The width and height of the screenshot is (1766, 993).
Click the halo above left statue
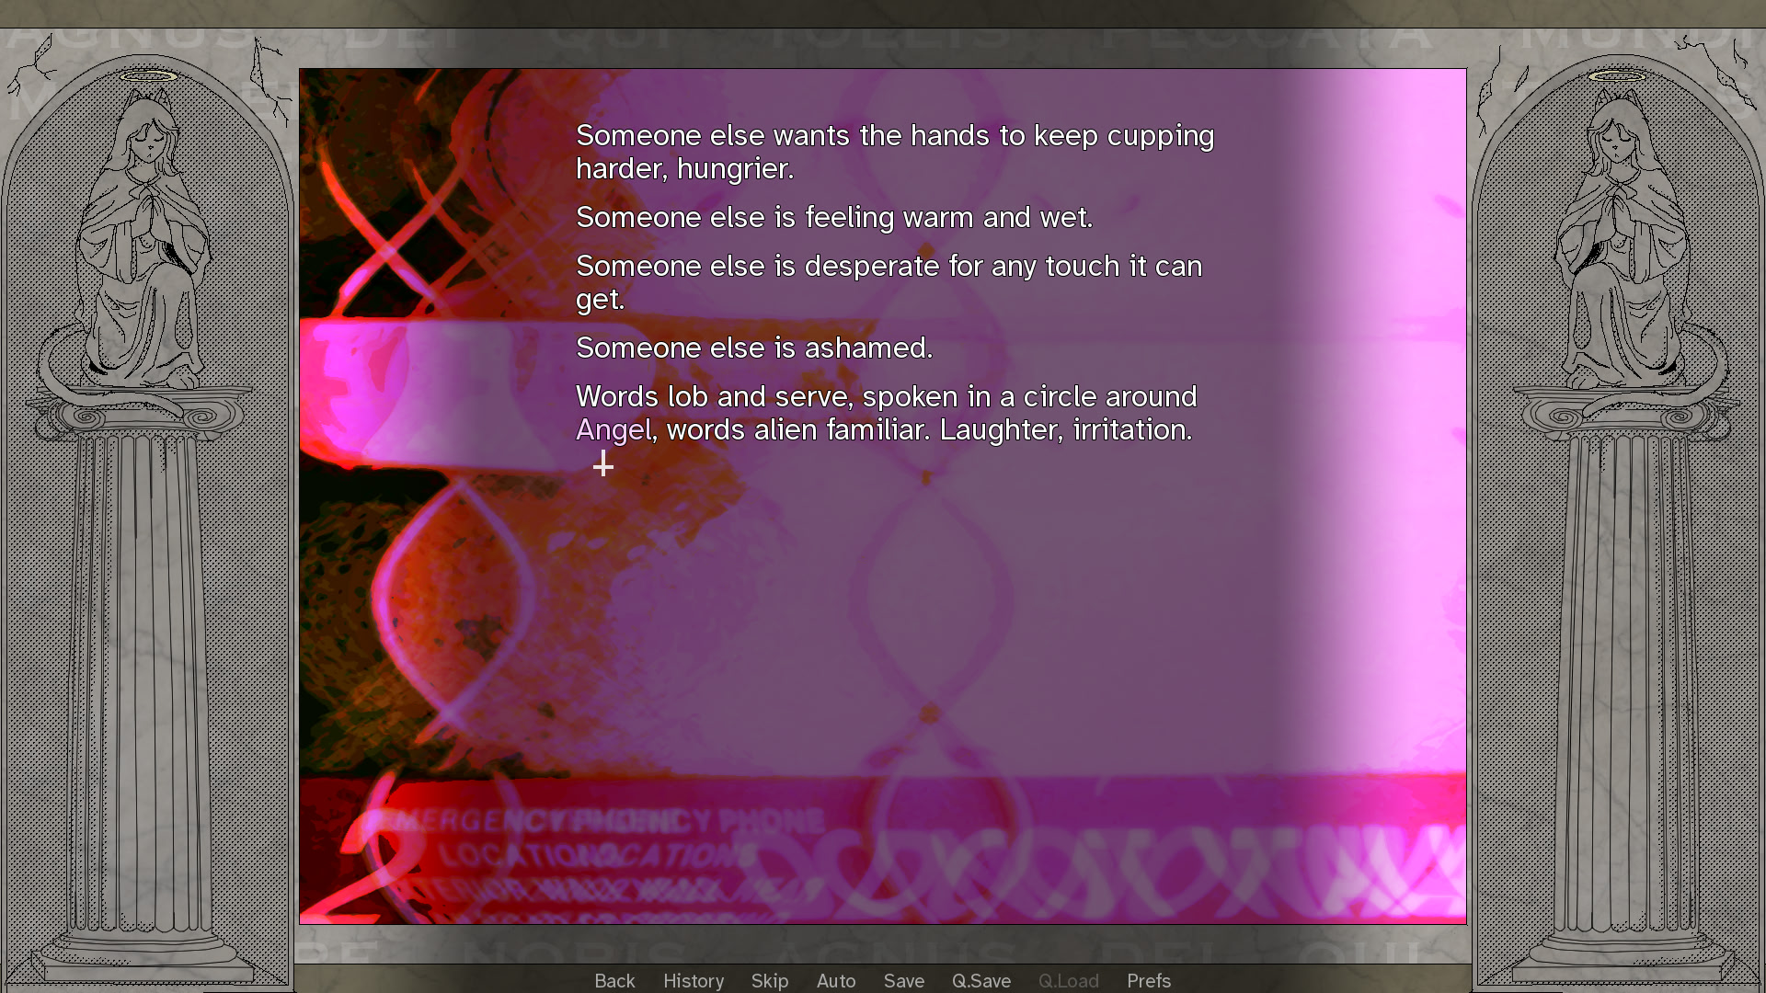[147, 76]
